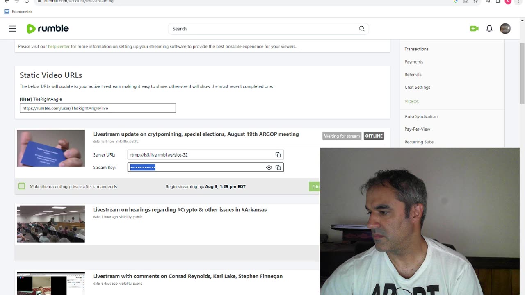Toggle Make the recording private after stream ends
525x295 pixels.
point(22,186)
